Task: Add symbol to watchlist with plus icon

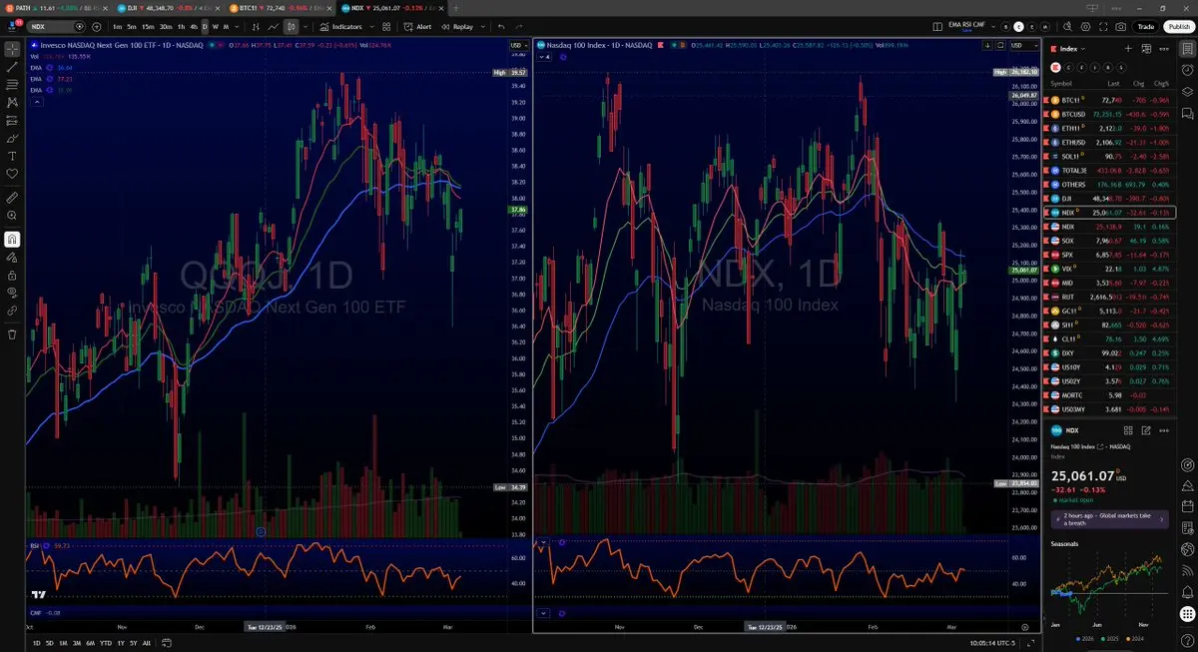Action: tap(1128, 49)
